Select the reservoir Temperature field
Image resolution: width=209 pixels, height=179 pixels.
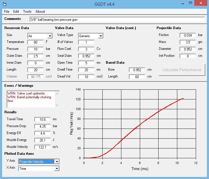[x=36, y=42]
